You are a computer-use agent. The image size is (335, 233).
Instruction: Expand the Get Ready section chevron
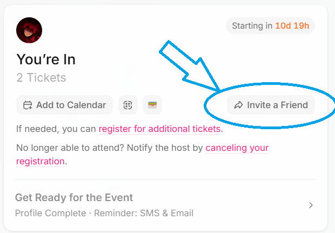click(311, 205)
